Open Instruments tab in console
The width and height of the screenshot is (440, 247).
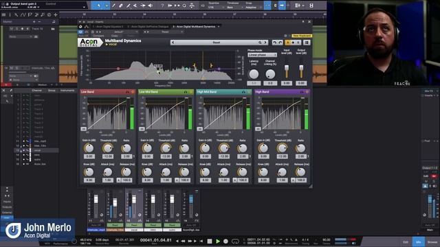[67, 91]
